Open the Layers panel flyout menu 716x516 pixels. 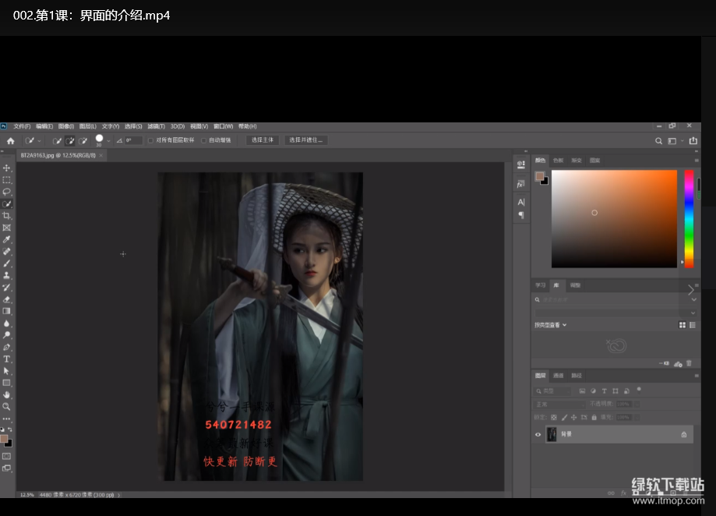(697, 376)
